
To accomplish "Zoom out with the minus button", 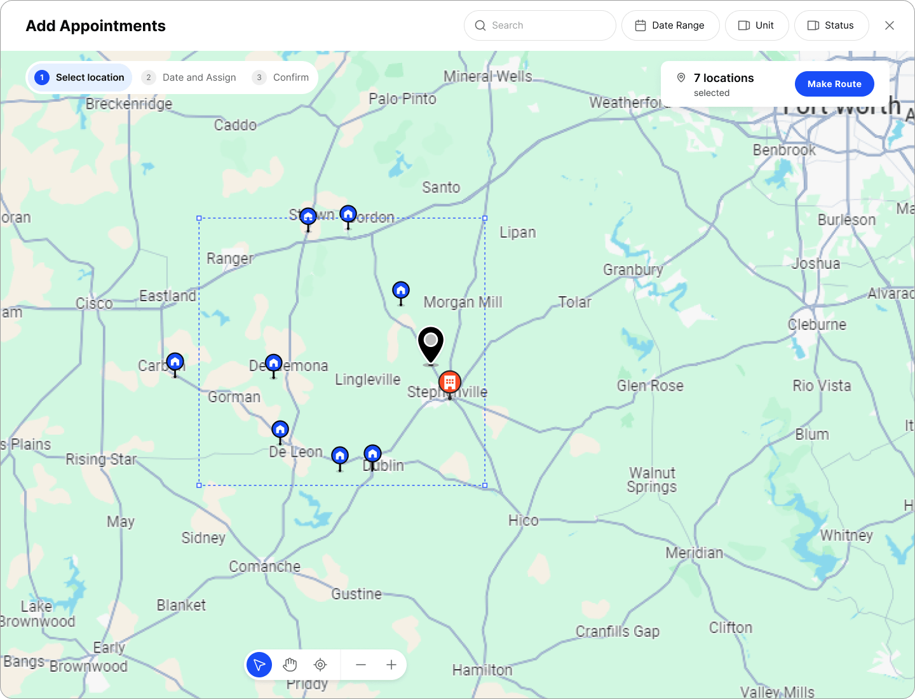I will point(361,665).
